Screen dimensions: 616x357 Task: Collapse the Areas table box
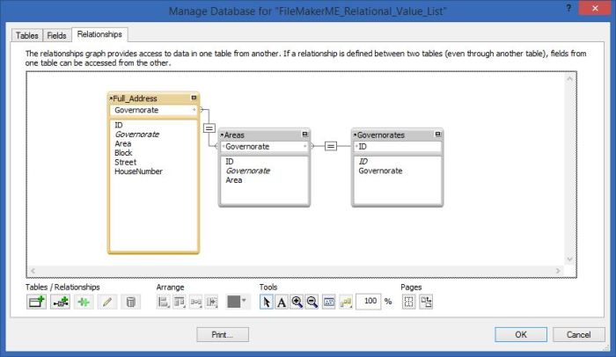point(304,135)
